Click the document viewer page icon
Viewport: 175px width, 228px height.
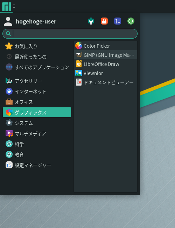(79, 82)
